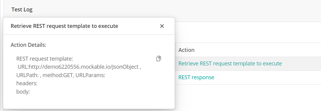Screen dimensions: 321x111
Task: Click the column divider beside Action header
Action: tap(175, 50)
